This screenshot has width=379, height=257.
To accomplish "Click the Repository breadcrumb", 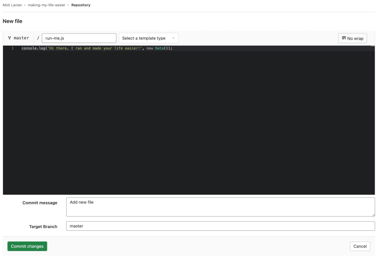I will [x=81, y=5].
